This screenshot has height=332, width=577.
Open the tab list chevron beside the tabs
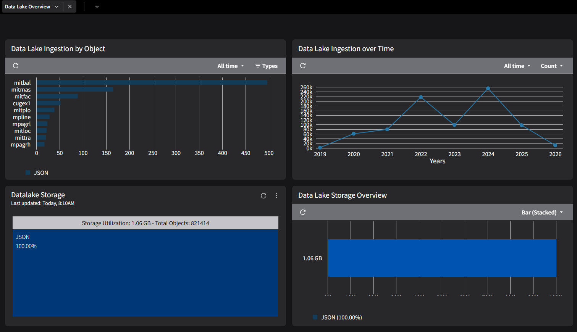[x=97, y=6]
